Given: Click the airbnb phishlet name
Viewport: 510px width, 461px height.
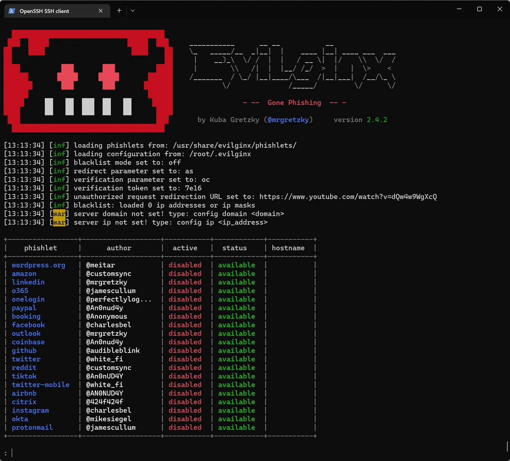Looking at the screenshot, I should [x=24, y=393].
